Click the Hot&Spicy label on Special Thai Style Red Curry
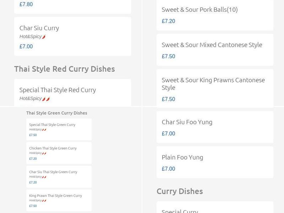Viewport: 284px width, 213px height. tap(30, 98)
